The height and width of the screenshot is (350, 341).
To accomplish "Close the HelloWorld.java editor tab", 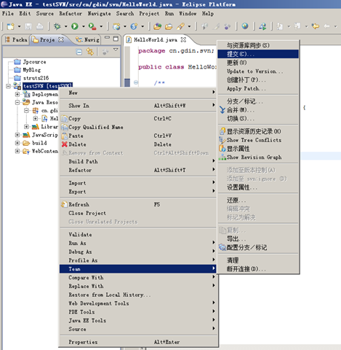I will [183, 39].
